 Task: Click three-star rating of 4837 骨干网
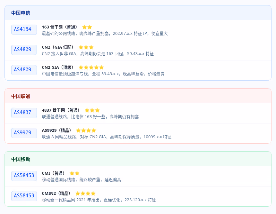[92, 110]
